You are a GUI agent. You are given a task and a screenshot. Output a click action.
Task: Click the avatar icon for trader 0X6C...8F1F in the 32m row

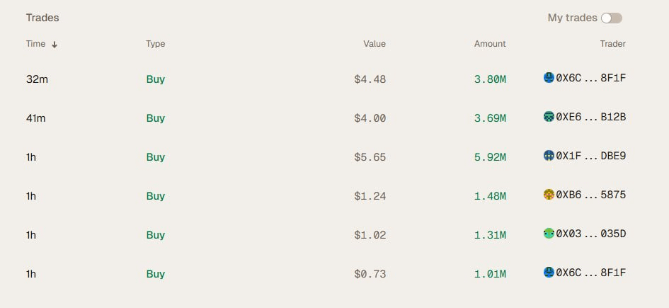click(549, 78)
